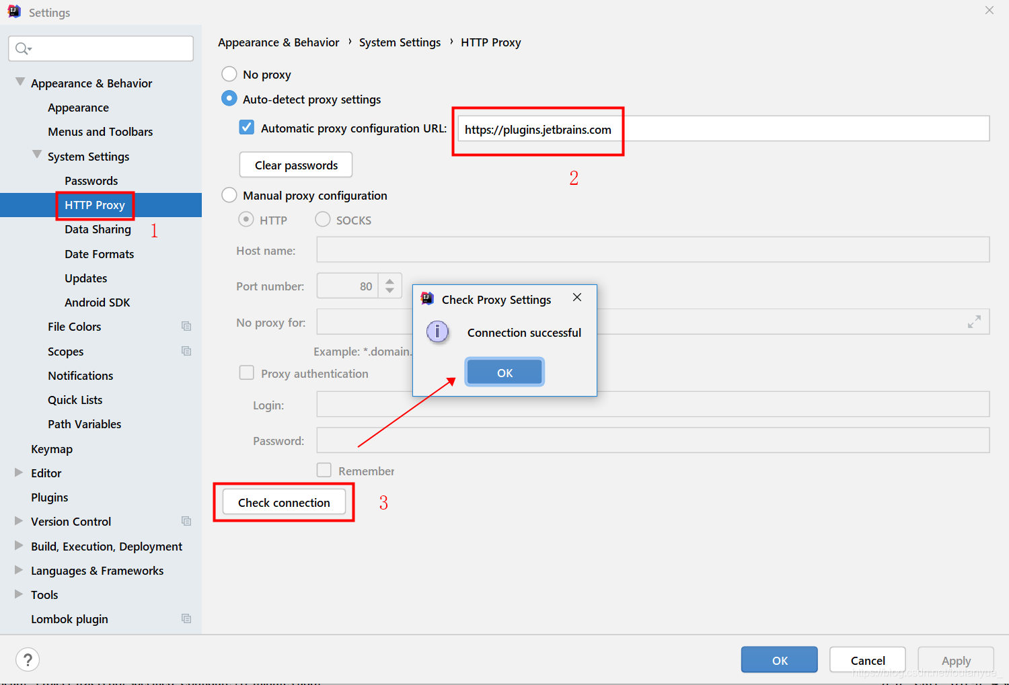The image size is (1009, 685).
Task: Click the Lombok plugin project-level icon
Action: tap(186, 618)
